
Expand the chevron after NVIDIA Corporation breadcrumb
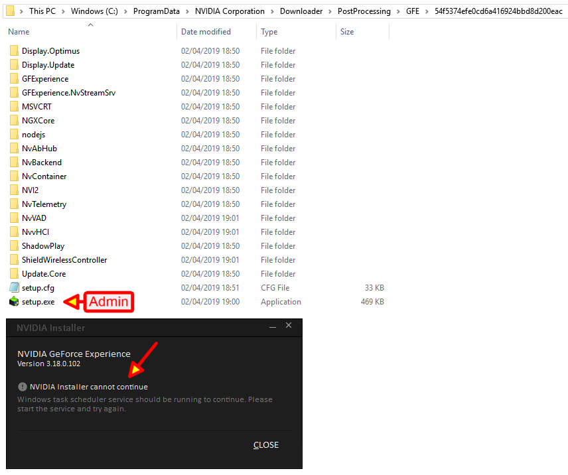273,11
